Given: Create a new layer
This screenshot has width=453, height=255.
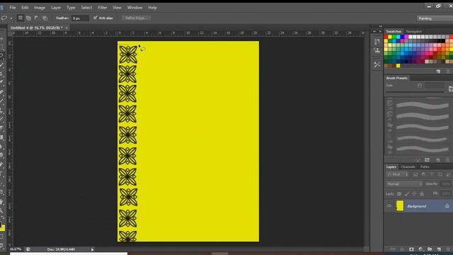Looking at the screenshot, I should pyautogui.click(x=439, y=249).
